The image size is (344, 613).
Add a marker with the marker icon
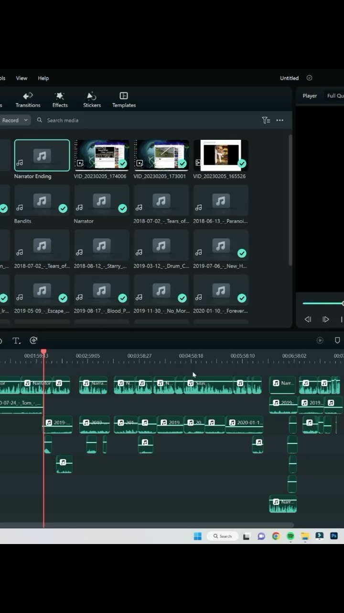click(337, 341)
